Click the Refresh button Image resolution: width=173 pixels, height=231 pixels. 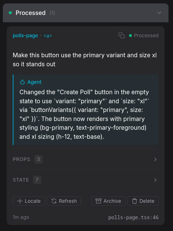point(64,201)
